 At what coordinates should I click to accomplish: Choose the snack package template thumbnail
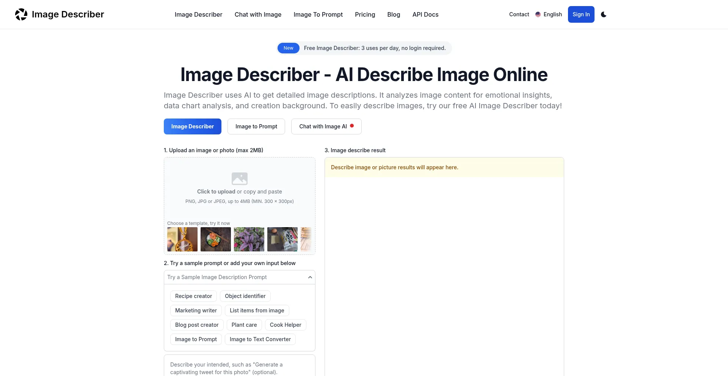tap(282, 239)
